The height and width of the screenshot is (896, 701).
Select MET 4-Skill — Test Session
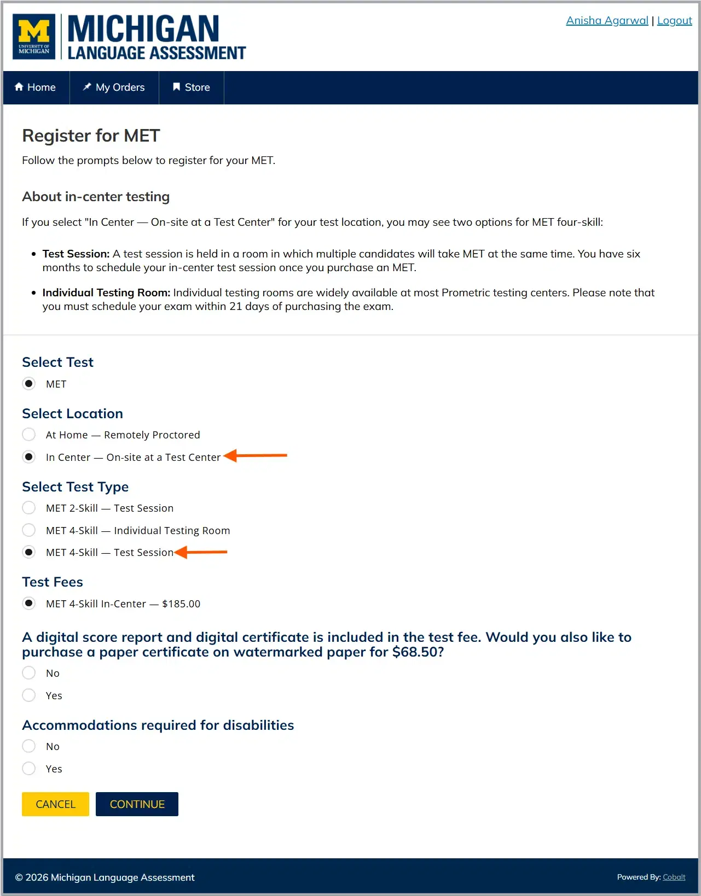tap(28, 552)
